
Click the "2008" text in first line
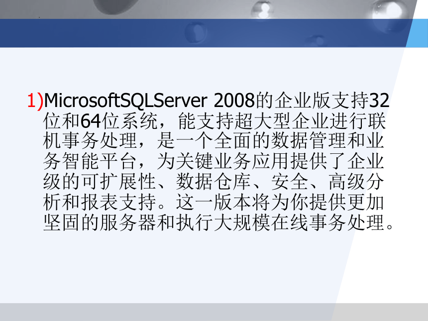[234, 101]
